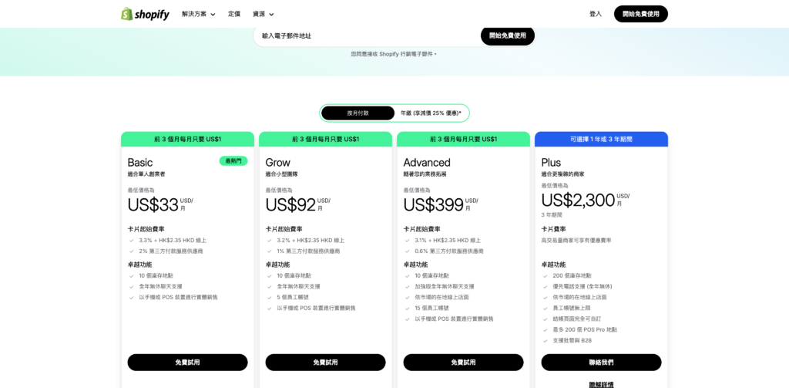Click Basic plan's 前 3 個月 banner

187,139
